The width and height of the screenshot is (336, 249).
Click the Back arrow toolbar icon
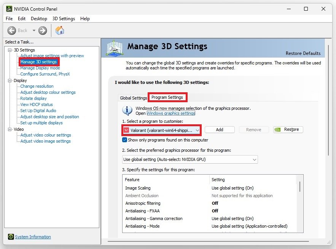click(x=12, y=31)
